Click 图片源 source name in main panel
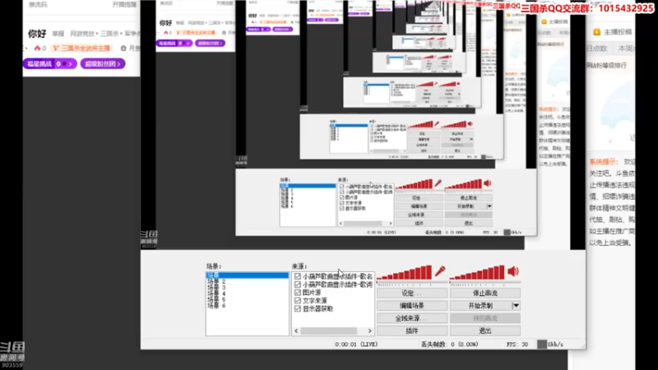Viewport: 658px width, 370px height. pyautogui.click(x=312, y=293)
